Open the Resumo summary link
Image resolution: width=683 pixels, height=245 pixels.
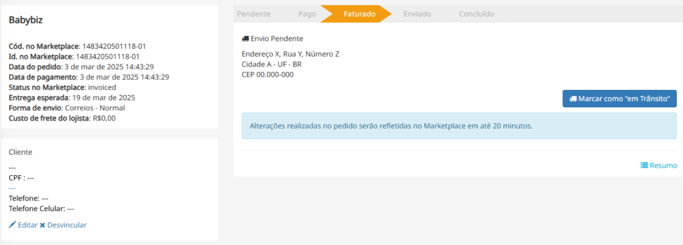pos(664,165)
